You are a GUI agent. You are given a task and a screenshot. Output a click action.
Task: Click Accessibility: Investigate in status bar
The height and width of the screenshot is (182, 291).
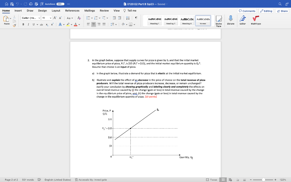coord(91,180)
